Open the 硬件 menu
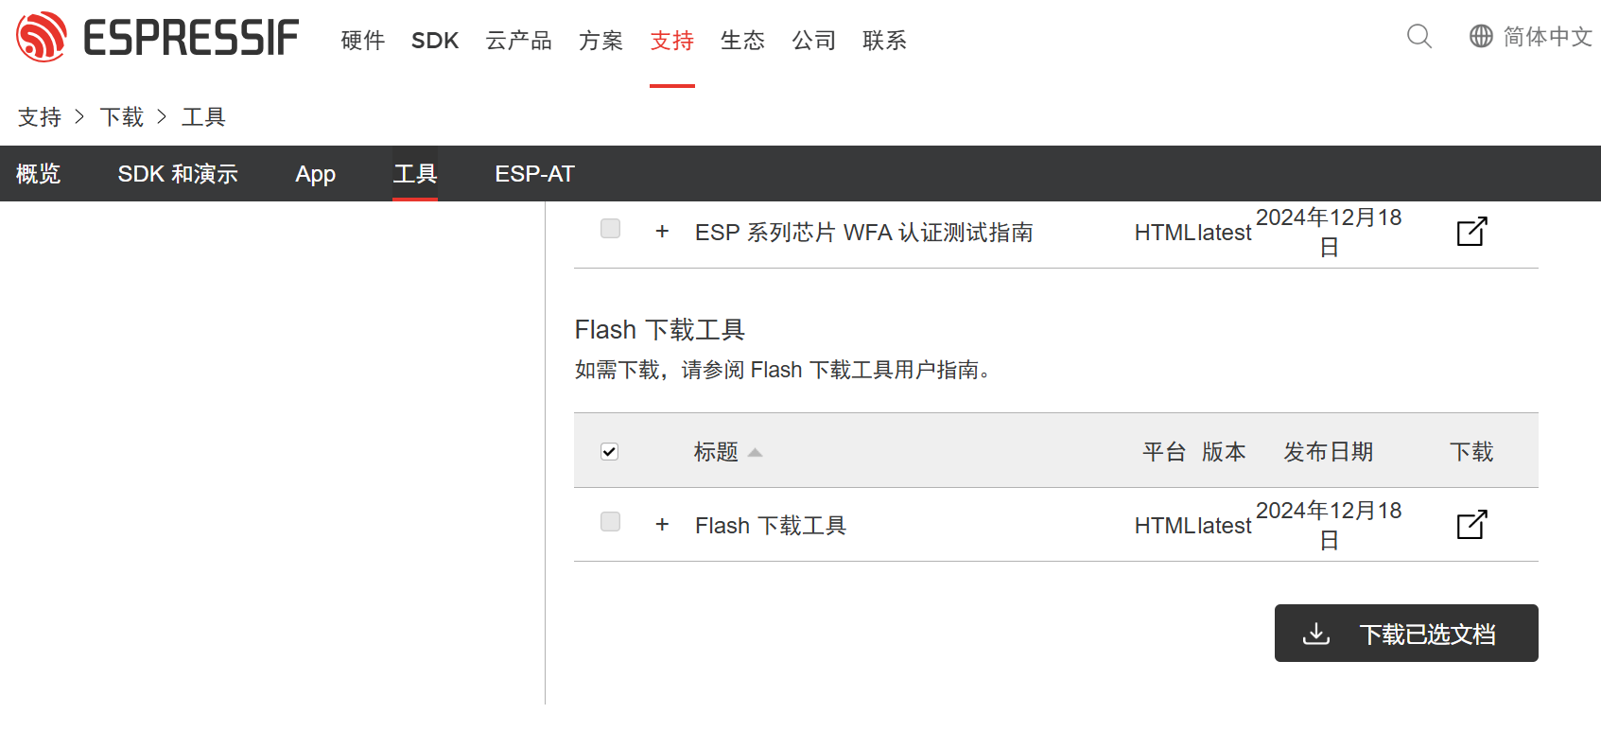This screenshot has height=748, width=1601. click(363, 41)
